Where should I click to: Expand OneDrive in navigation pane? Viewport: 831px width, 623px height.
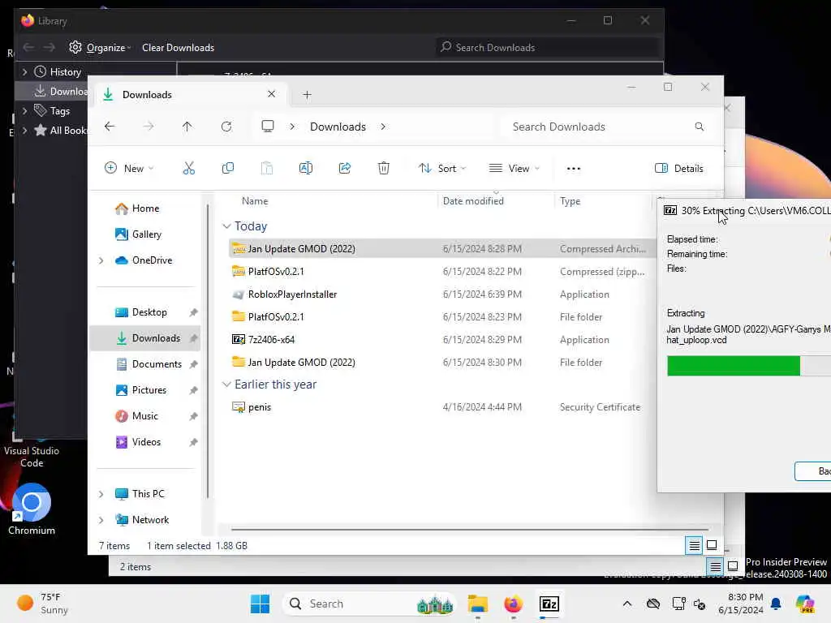(101, 260)
